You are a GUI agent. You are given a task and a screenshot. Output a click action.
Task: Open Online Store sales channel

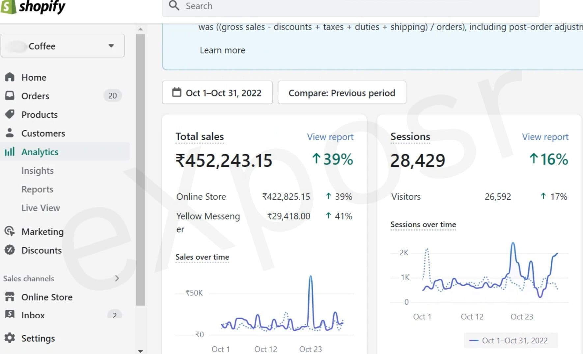coord(47,297)
